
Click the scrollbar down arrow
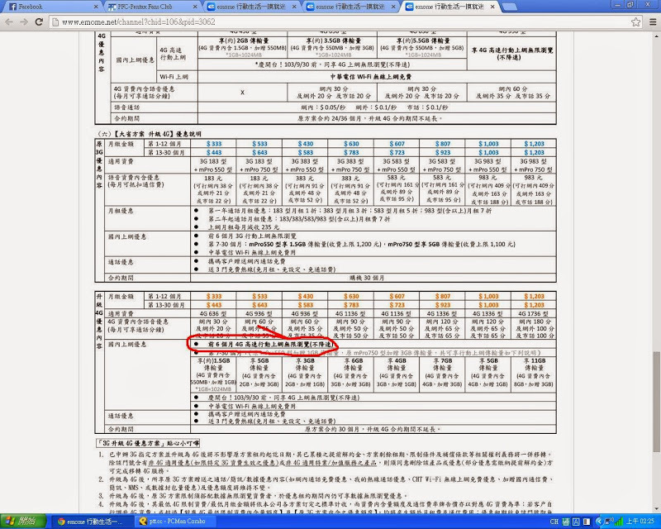coord(657,509)
